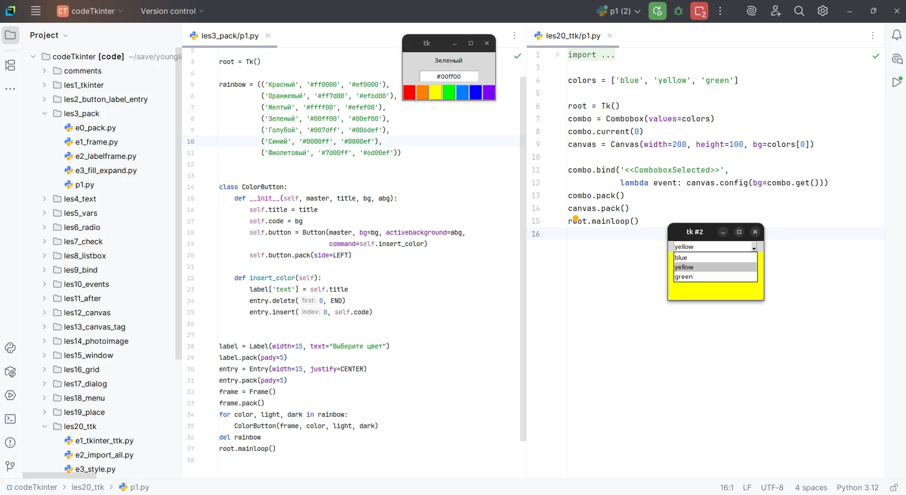Expand the les12_canvas folder
This screenshot has width=906, height=495.
coord(44,312)
